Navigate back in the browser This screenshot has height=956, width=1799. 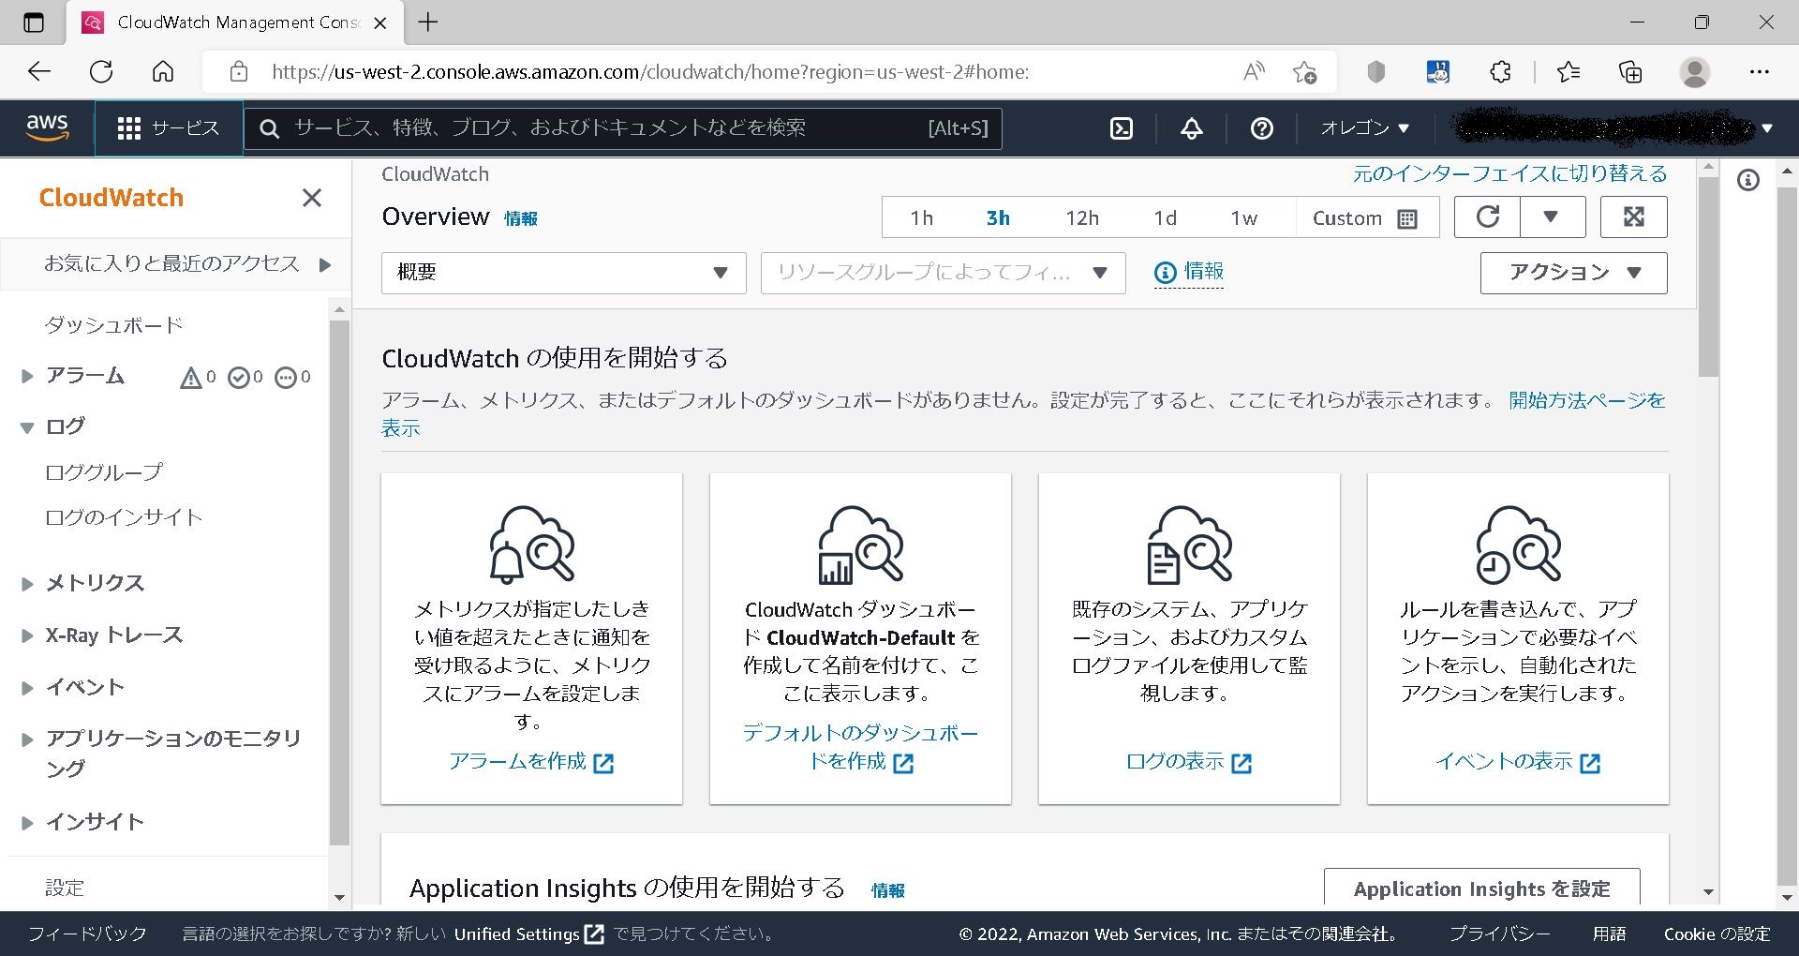[x=39, y=71]
